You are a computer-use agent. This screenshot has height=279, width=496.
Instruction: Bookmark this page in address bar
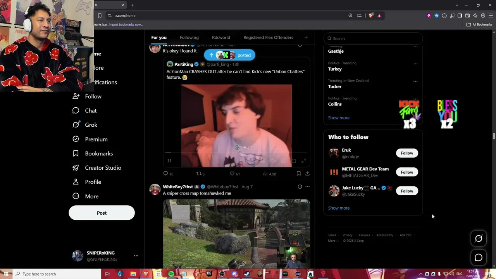(100, 15)
